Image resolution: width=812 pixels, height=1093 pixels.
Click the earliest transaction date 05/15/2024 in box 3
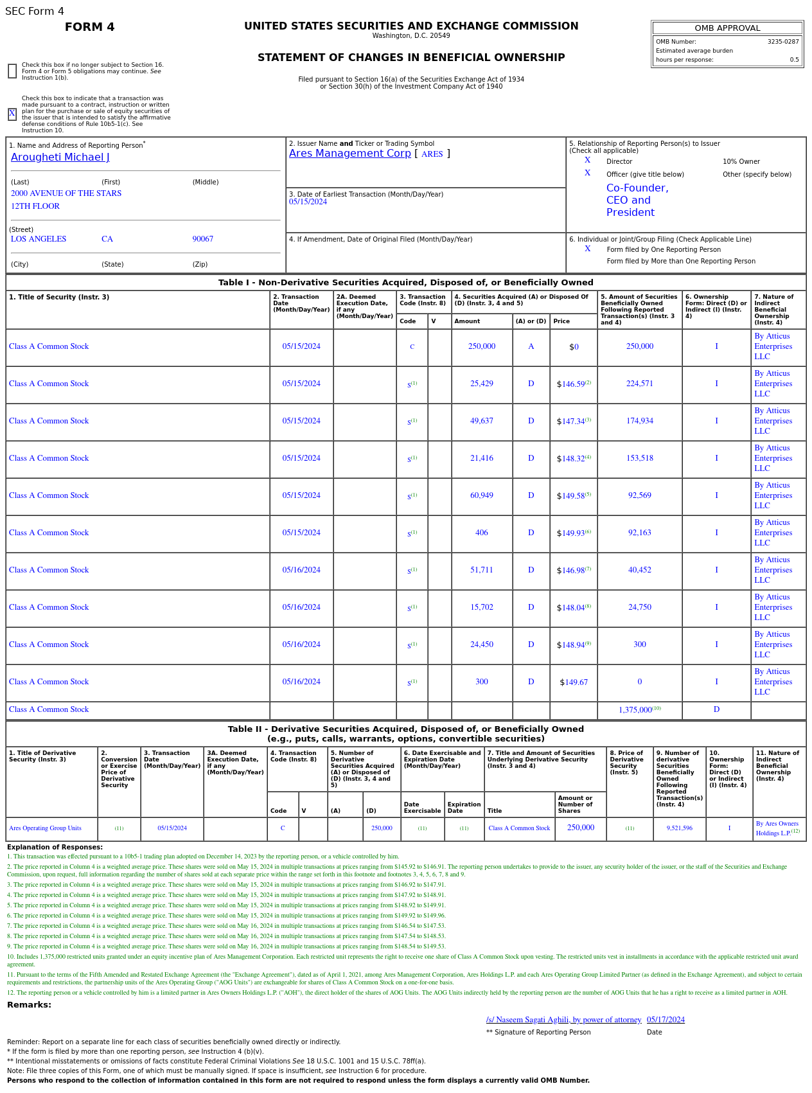tap(308, 202)
